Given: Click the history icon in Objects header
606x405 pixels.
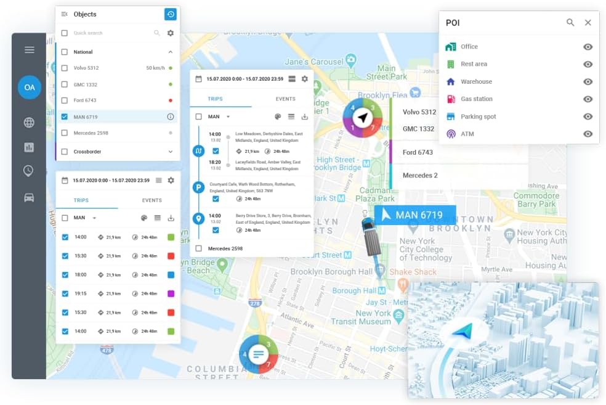Looking at the screenshot, I should point(171,14).
